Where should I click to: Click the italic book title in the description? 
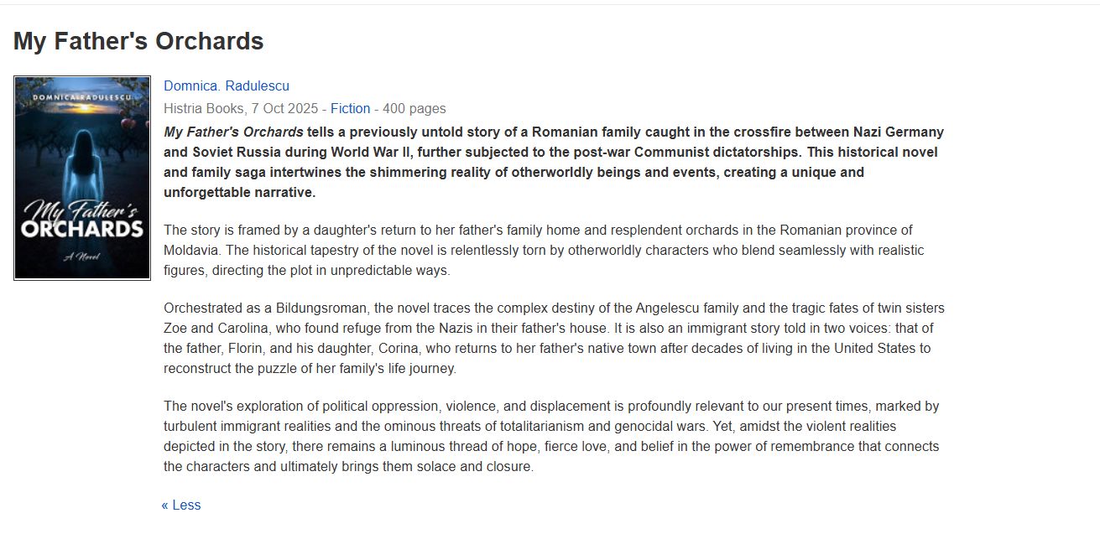coord(233,132)
